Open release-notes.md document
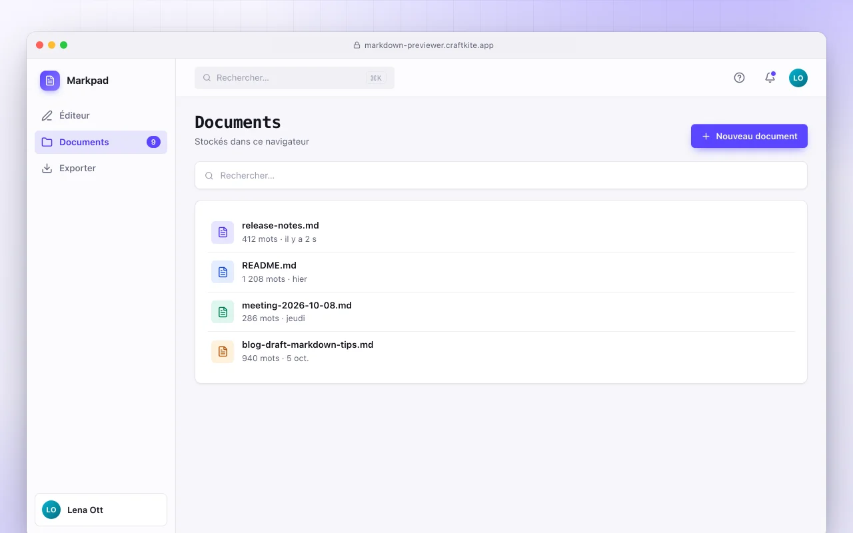 501,233
